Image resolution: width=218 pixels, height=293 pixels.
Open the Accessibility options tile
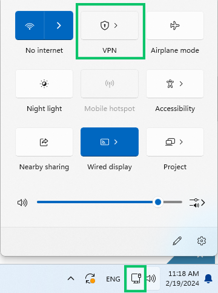pos(175,84)
